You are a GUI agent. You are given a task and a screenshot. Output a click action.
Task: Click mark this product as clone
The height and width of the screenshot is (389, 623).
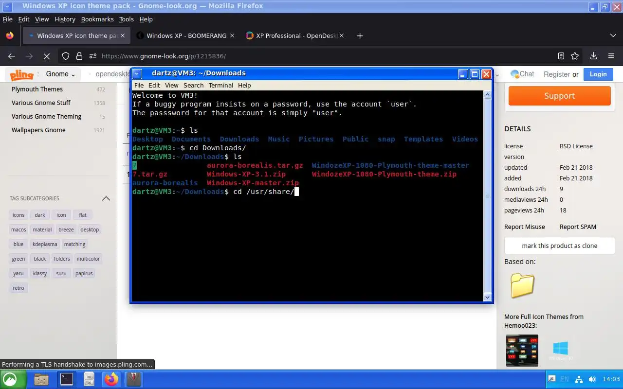pyautogui.click(x=559, y=246)
